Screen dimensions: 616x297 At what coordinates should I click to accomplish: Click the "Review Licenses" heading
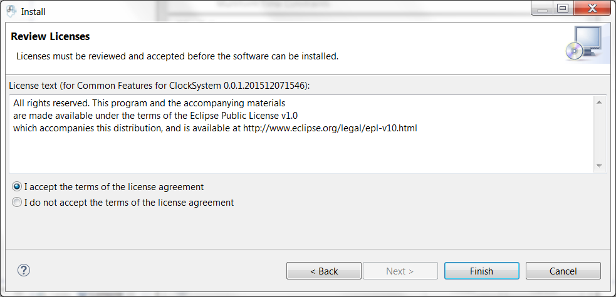tap(50, 36)
